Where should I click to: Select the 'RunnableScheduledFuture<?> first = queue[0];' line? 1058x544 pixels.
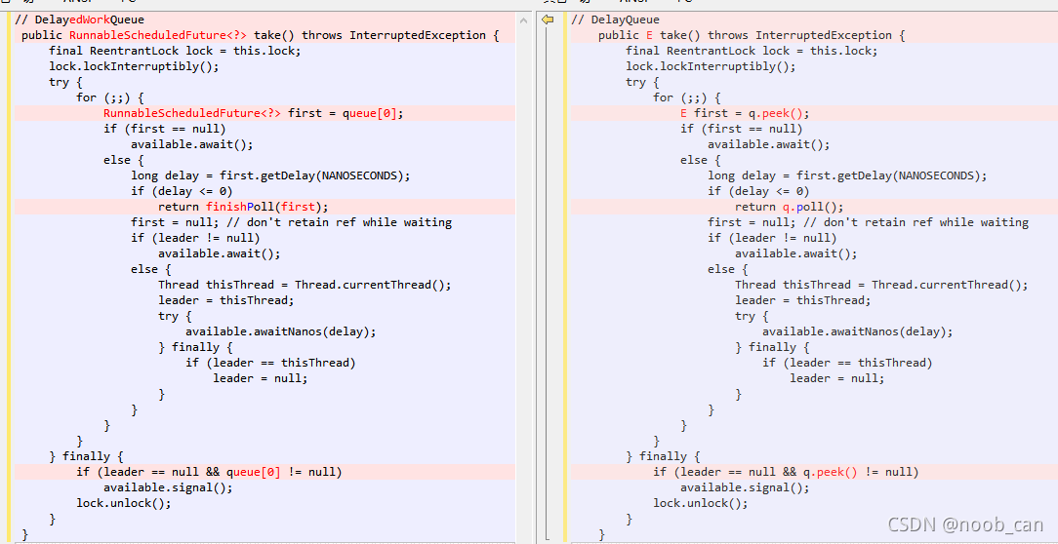(x=254, y=113)
